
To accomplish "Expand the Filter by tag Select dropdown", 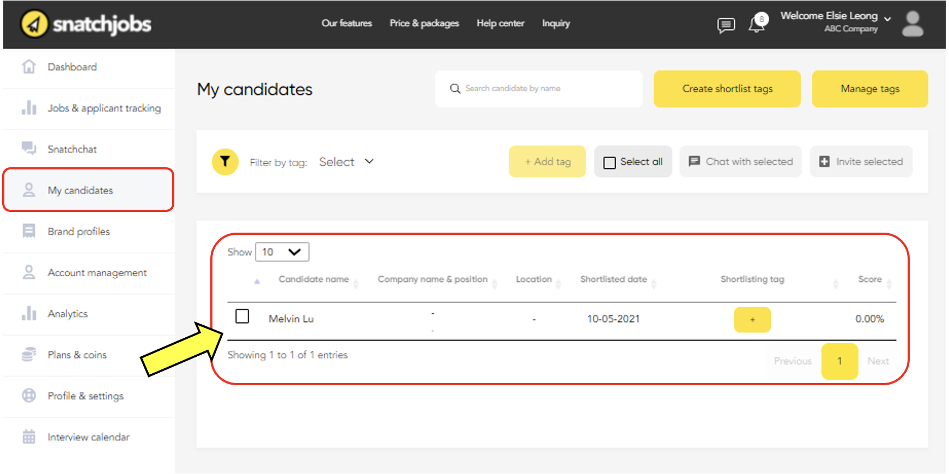I will 346,162.
